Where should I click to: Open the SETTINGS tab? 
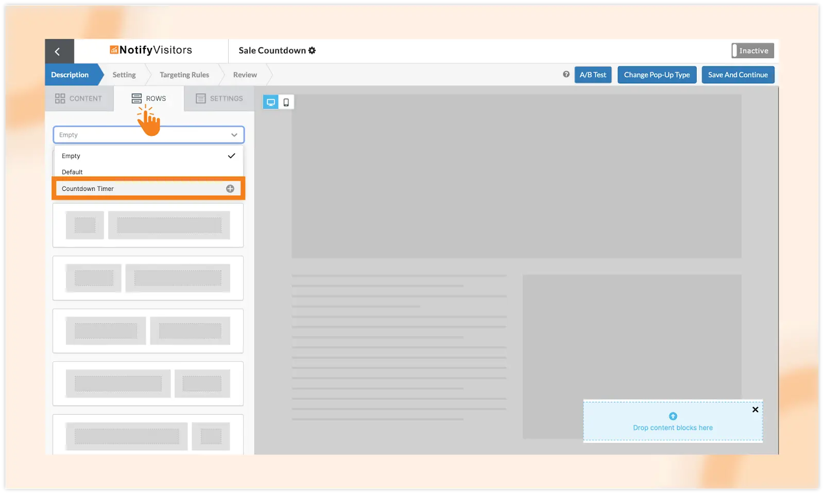point(219,98)
